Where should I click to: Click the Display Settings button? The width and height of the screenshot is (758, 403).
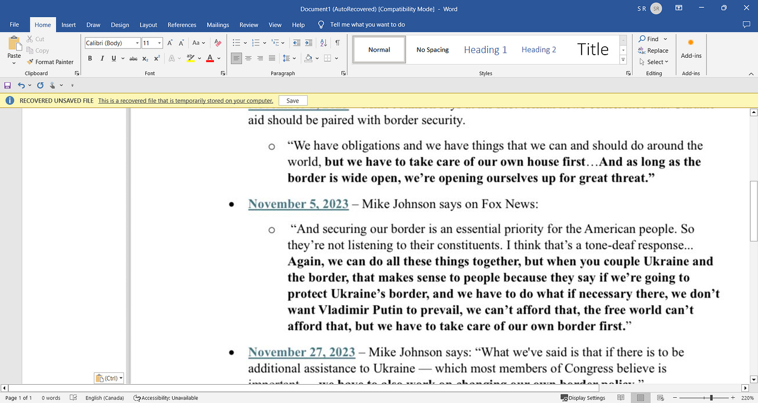click(x=583, y=398)
